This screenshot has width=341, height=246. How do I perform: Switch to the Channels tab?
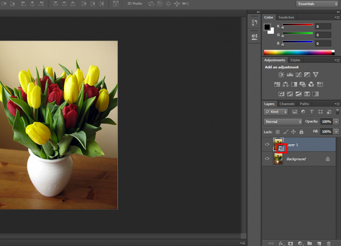coord(287,104)
